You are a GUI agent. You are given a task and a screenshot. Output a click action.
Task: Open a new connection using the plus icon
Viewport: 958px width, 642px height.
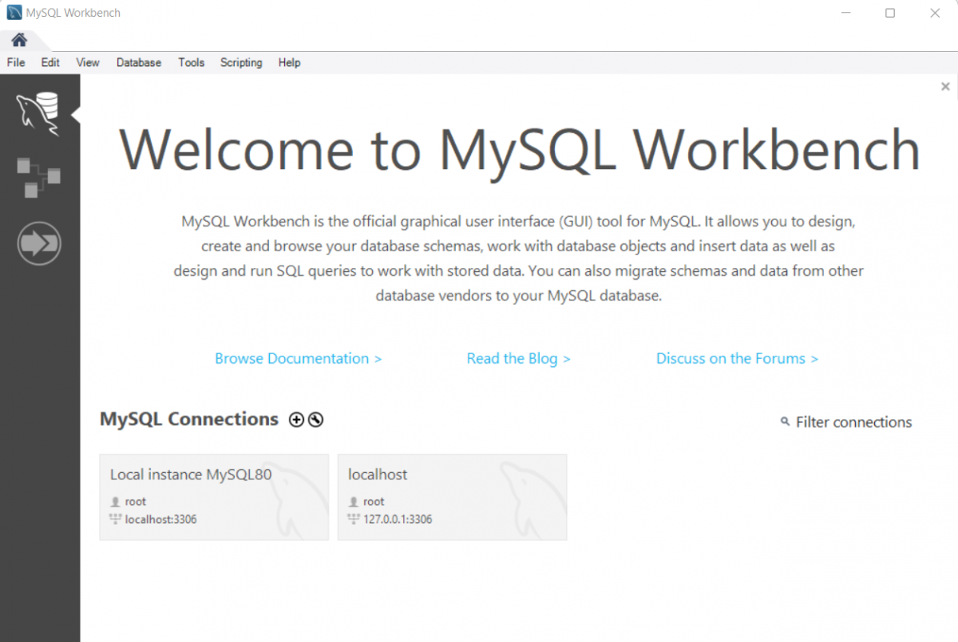point(296,419)
